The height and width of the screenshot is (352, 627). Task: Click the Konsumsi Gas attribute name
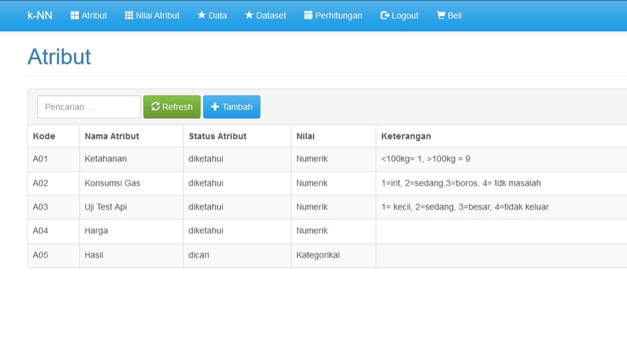click(112, 184)
